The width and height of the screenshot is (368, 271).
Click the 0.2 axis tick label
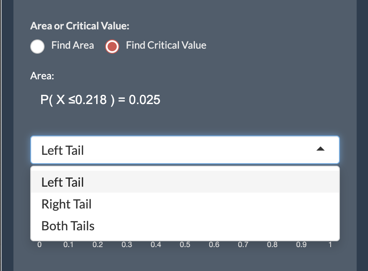[x=98, y=245]
